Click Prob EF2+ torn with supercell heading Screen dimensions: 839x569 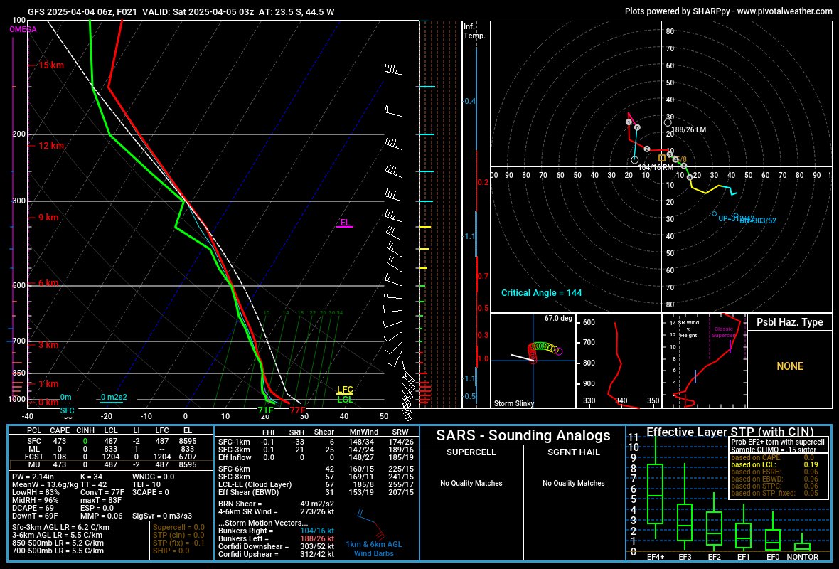(778, 442)
